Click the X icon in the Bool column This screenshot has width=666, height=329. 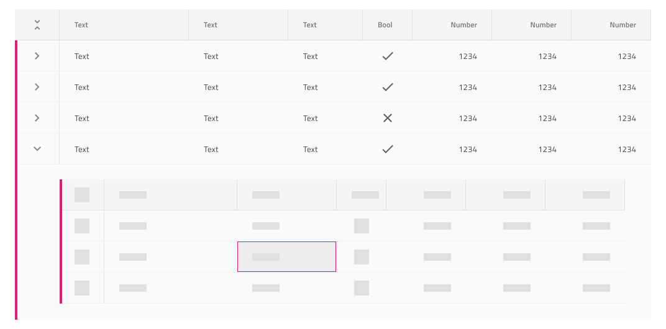click(388, 118)
